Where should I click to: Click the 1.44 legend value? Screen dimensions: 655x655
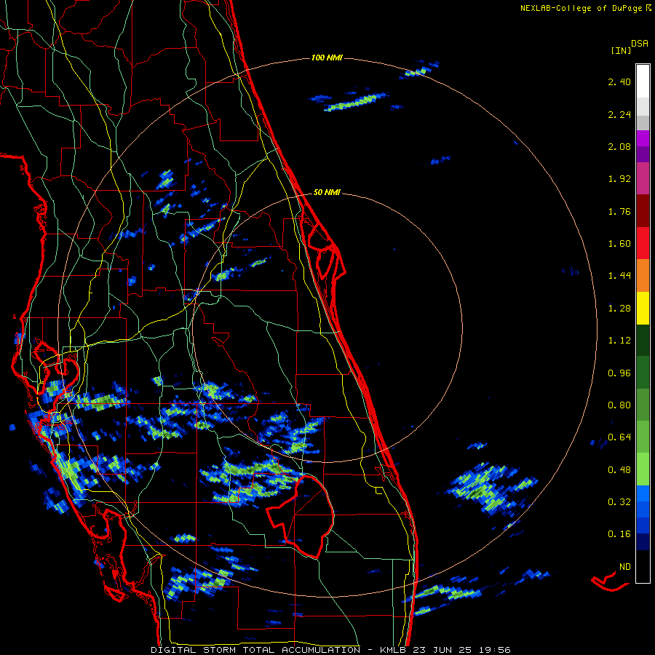[619, 276]
